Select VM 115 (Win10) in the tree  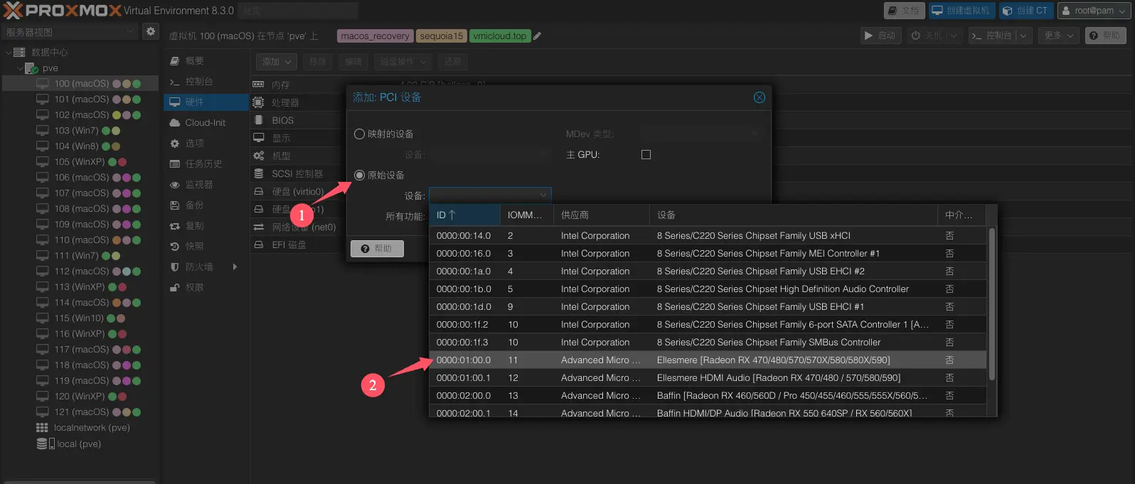pos(80,318)
